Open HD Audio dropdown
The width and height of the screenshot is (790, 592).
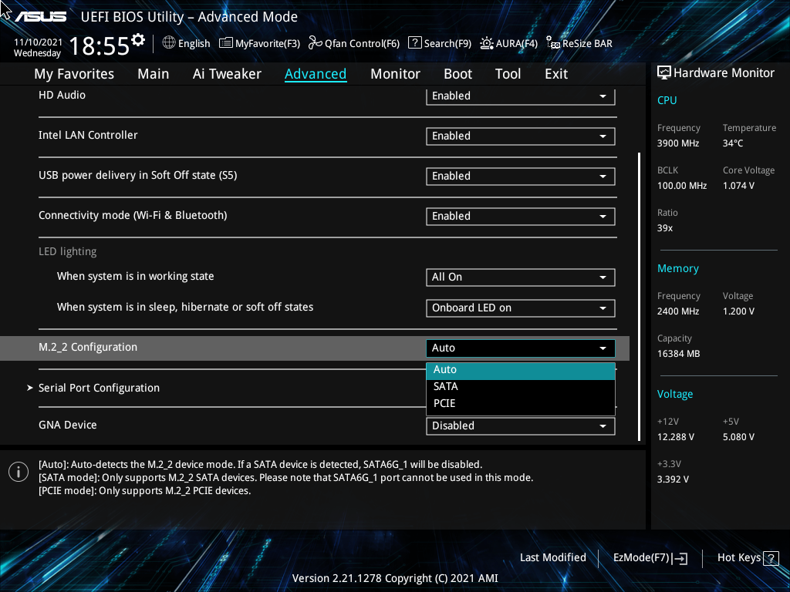(521, 96)
